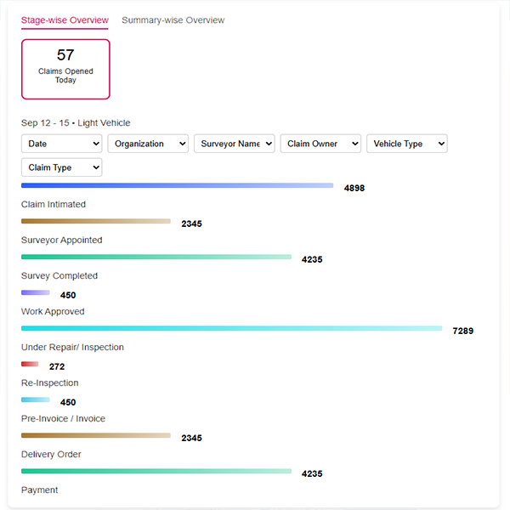Click the Claims Opened Today card
The width and height of the screenshot is (510, 510).
point(65,68)
